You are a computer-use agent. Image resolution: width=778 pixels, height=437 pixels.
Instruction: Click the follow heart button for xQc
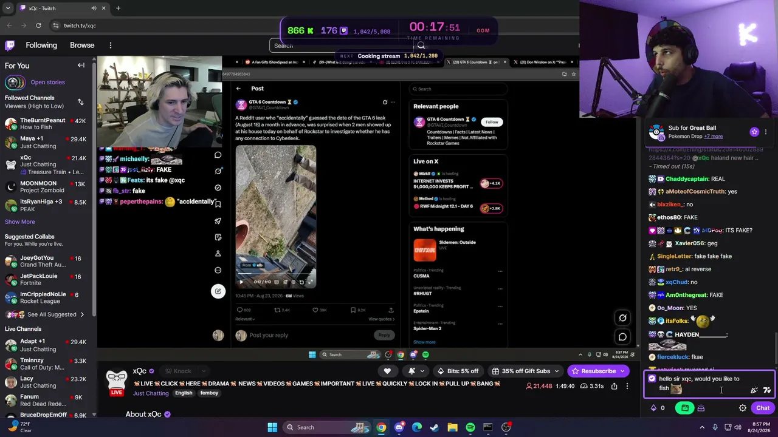pyautogui.click(x=387, y=371)
